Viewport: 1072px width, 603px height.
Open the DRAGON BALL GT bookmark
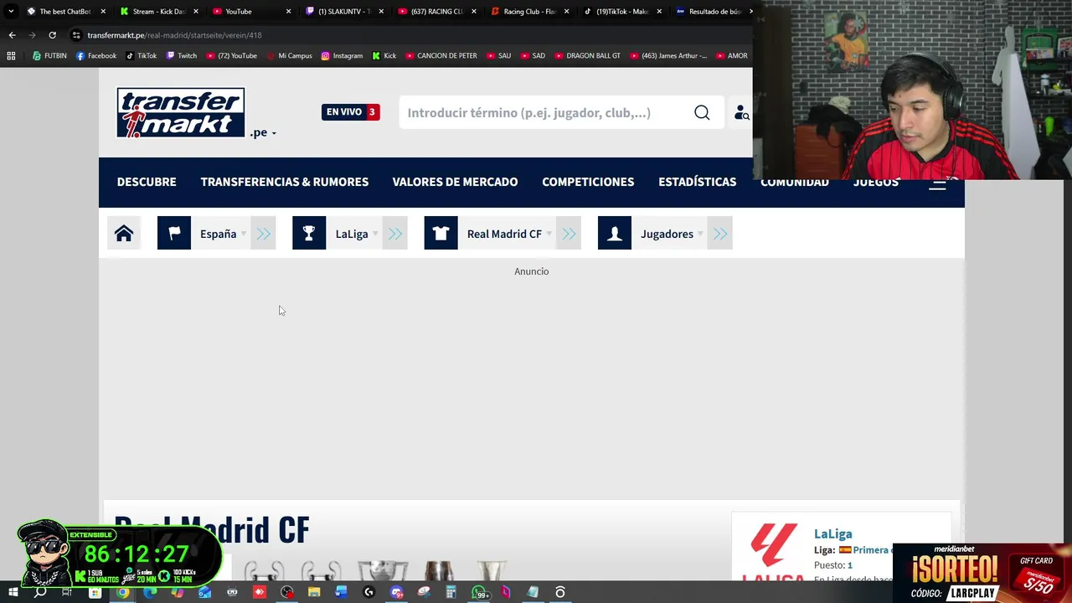(587, 56)
